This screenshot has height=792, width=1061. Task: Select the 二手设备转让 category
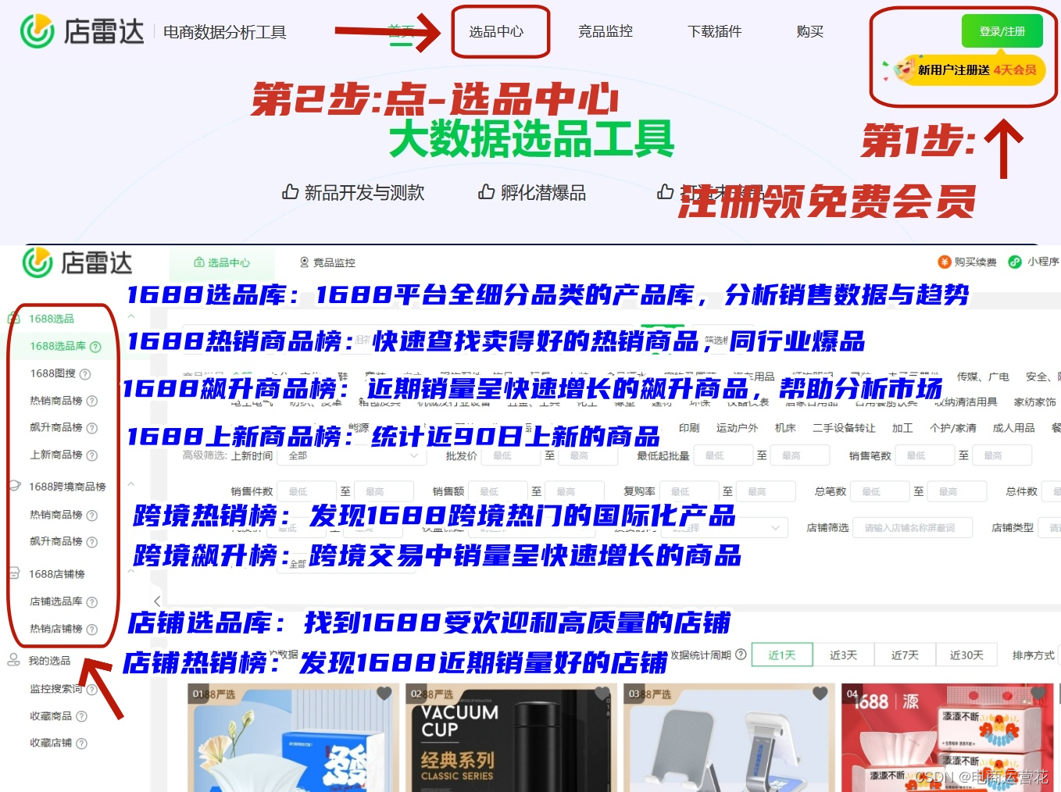click(x=844, y=428)
